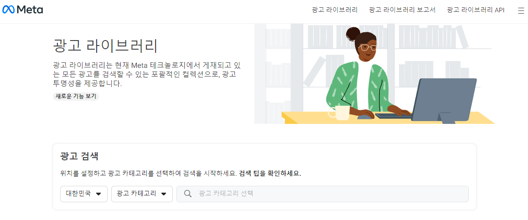
Task: Click the Meta infinity logo icon
Action: pyautogui.click(x=8, y=10)
